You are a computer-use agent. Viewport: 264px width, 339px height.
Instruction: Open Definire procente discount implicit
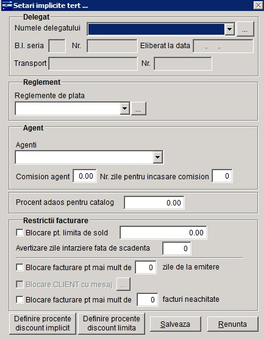point(43,323)
